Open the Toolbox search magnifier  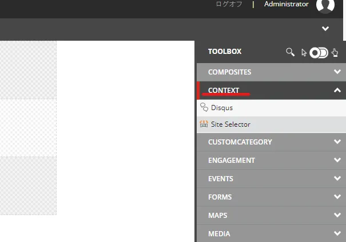[290, 52]
